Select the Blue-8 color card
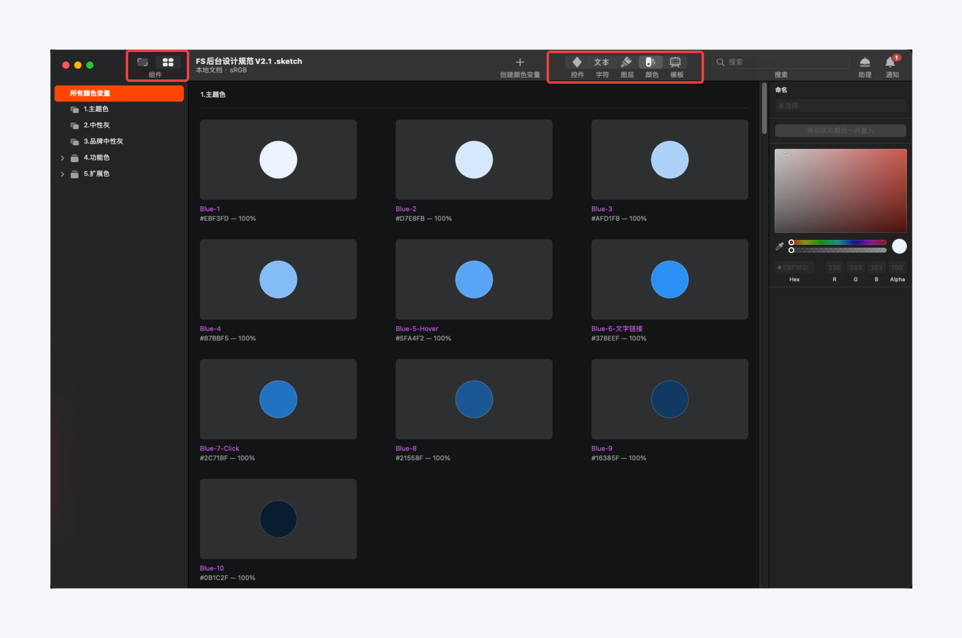Screen dimensions: 962x638 click(x=474, y=399)
